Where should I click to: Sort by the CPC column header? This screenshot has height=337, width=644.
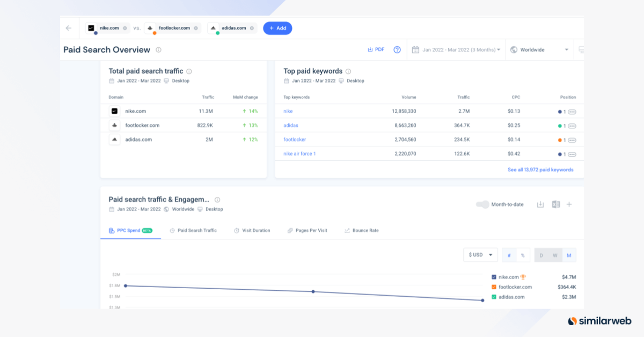[515, 97]
